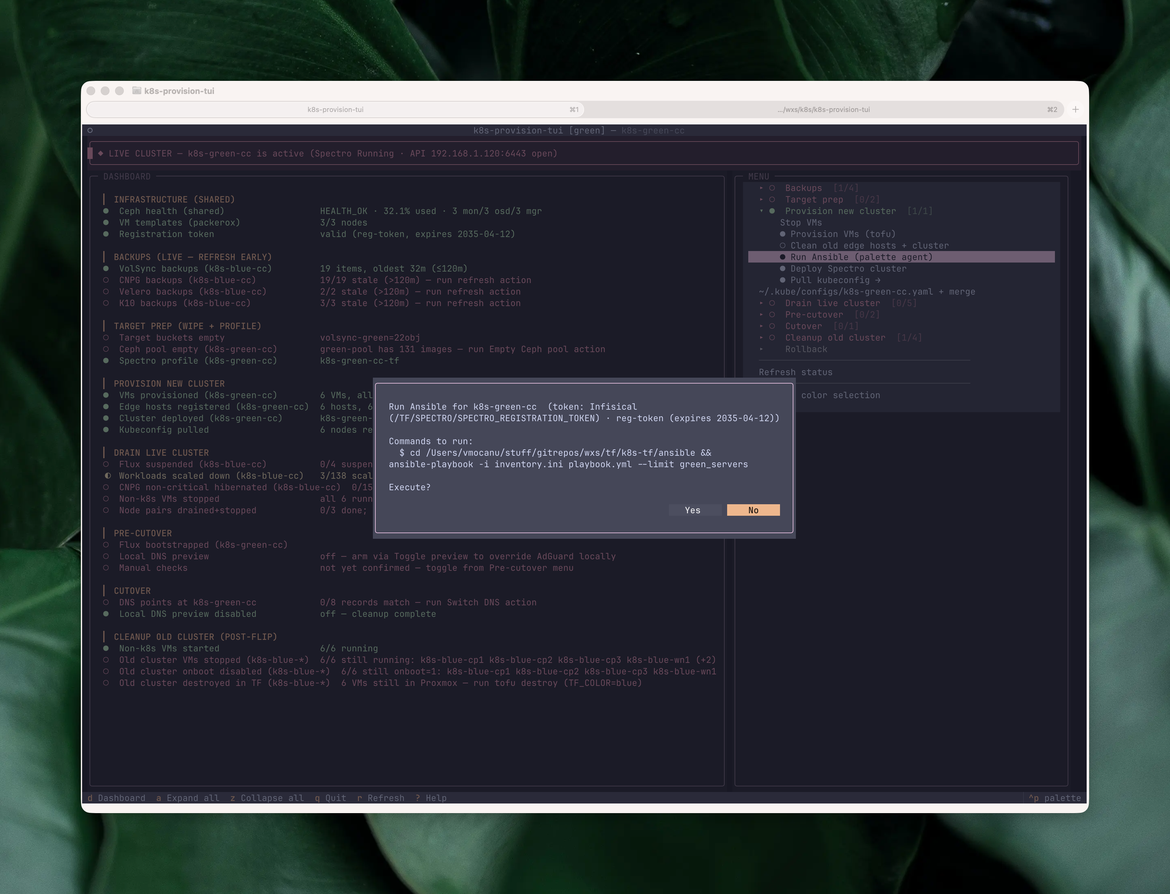This screenshot has height=894, width=1170.
Task: Click the status dot for VolSync backups
Action: 106,269
